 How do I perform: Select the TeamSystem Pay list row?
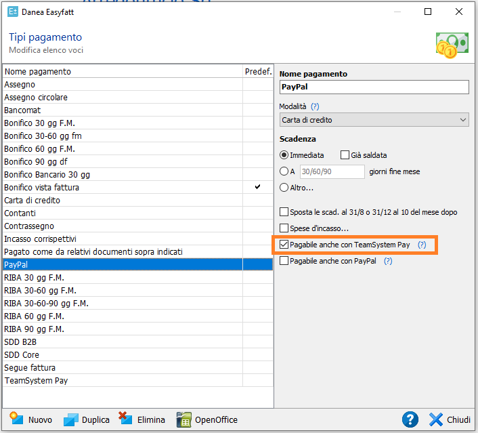tap(138, 380)
